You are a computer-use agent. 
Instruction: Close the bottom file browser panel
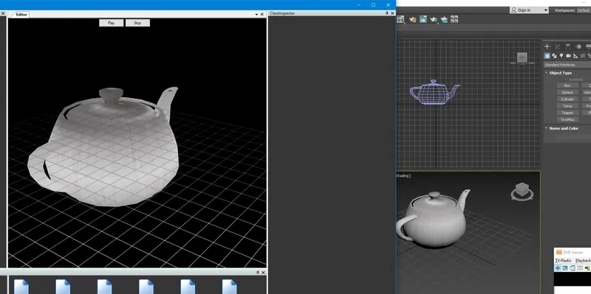pyautogui.click(x=263, y=273)
